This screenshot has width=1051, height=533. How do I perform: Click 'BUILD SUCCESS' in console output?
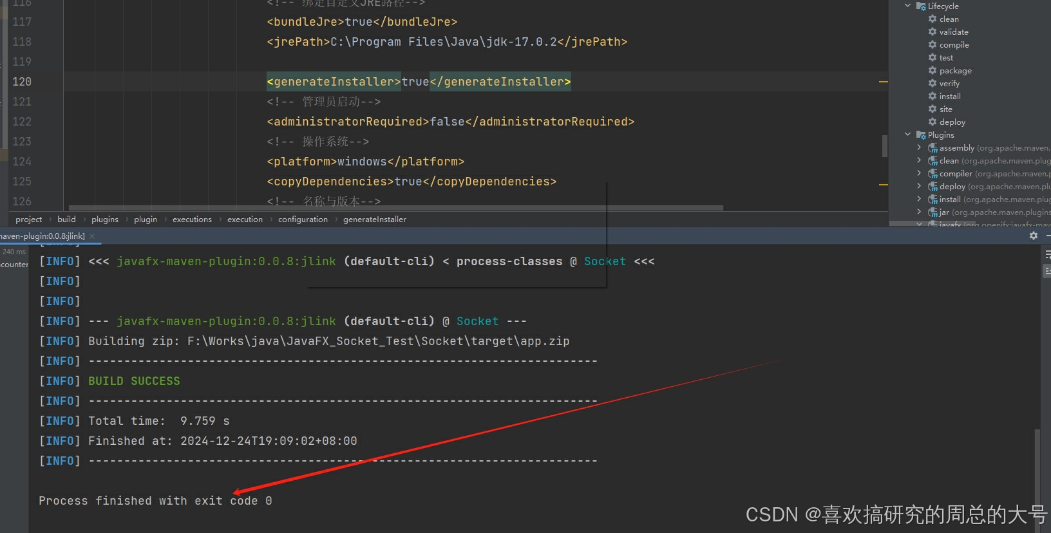click(x=134, y=381)
